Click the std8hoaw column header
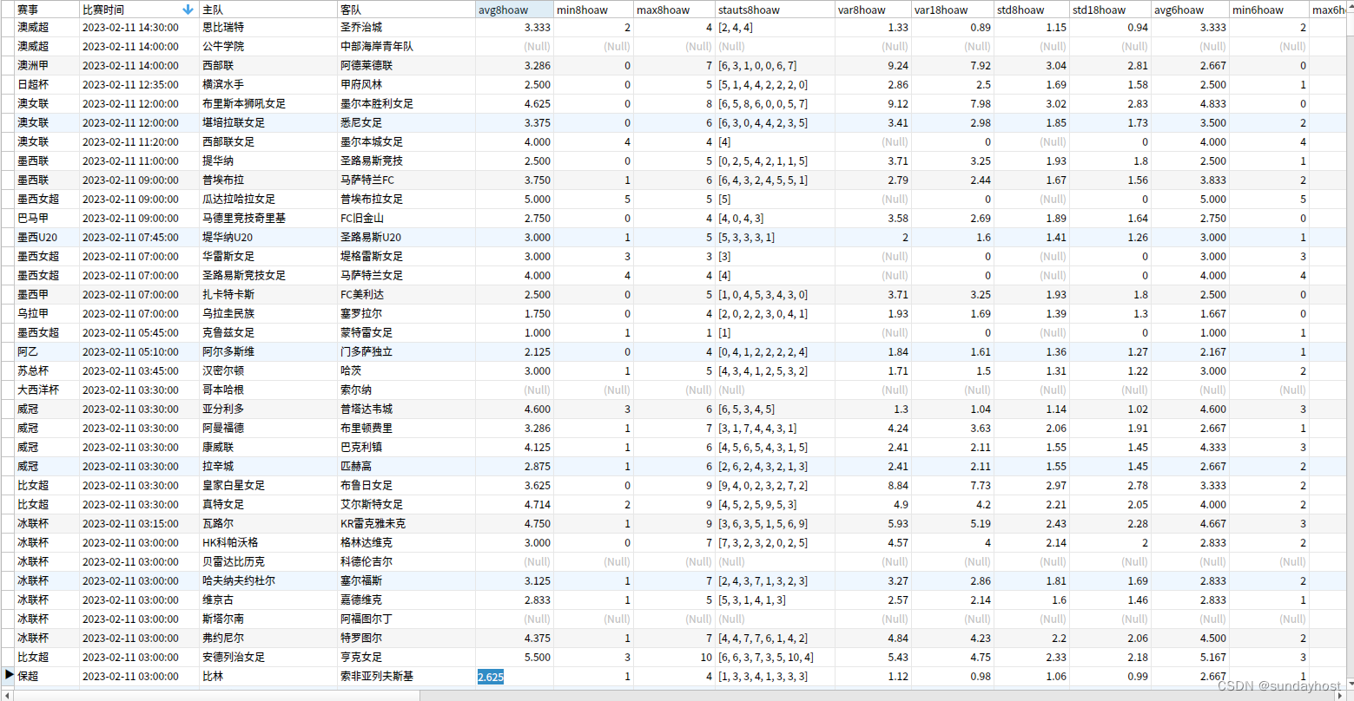The height and width of the screenshot is (701, 1354). coord(1032,10)
